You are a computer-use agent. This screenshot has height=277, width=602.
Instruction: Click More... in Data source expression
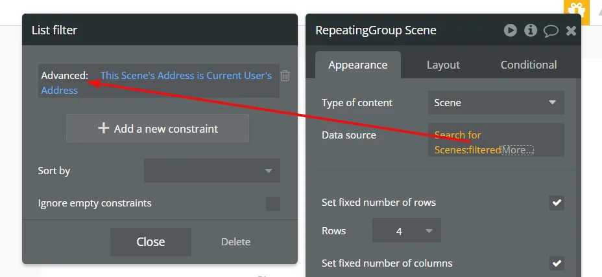click(518, 150)
